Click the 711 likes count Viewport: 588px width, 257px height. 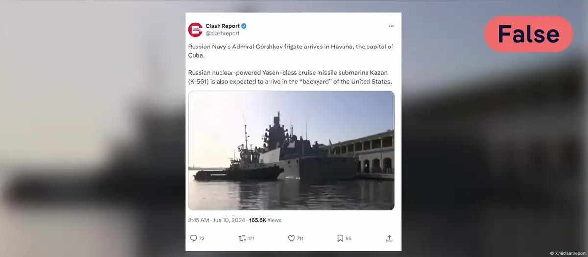[x=300, y=239]
